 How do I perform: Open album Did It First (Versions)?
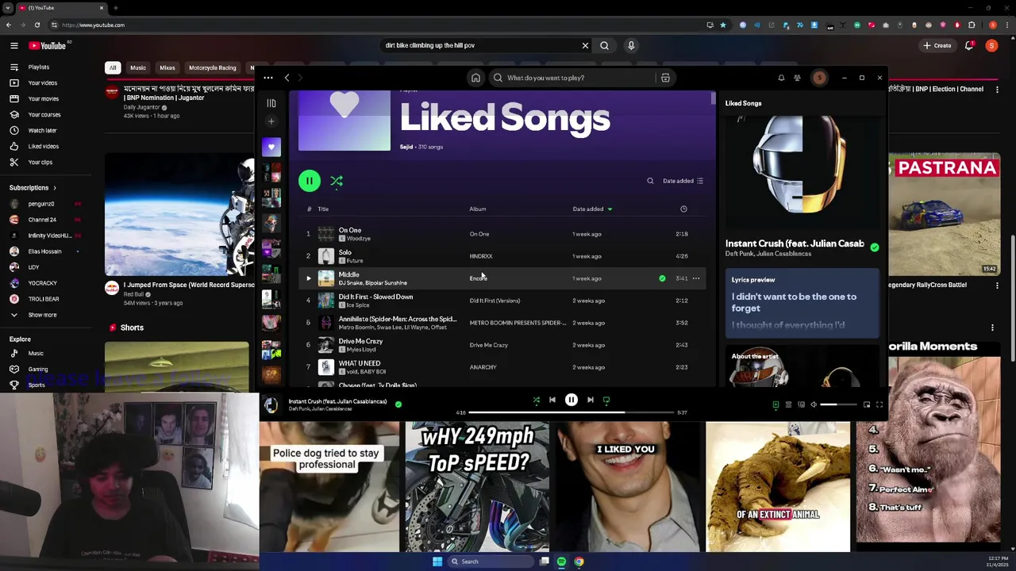point(495,301)
